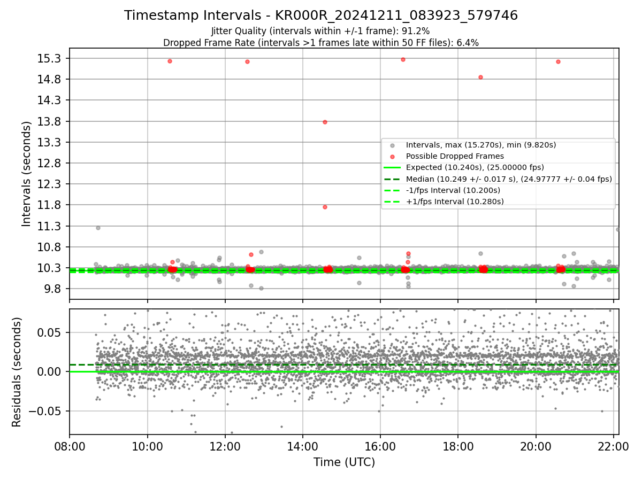This screenshot has width=642, height=481.
Task: Click the 'Intervals (seconds)' y-axis label
Action: coord(27,174)
